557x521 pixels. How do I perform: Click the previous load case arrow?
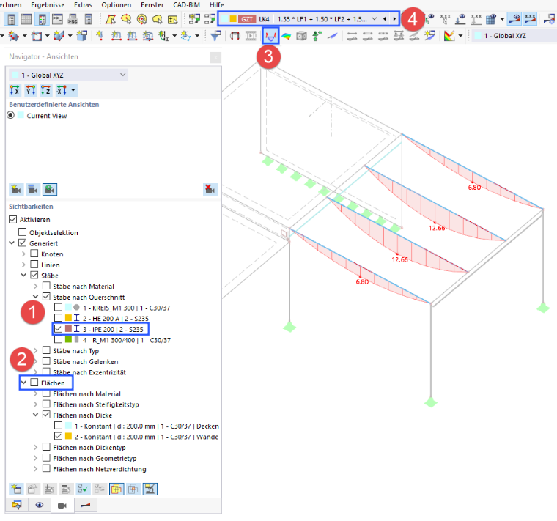click(385, 19)
